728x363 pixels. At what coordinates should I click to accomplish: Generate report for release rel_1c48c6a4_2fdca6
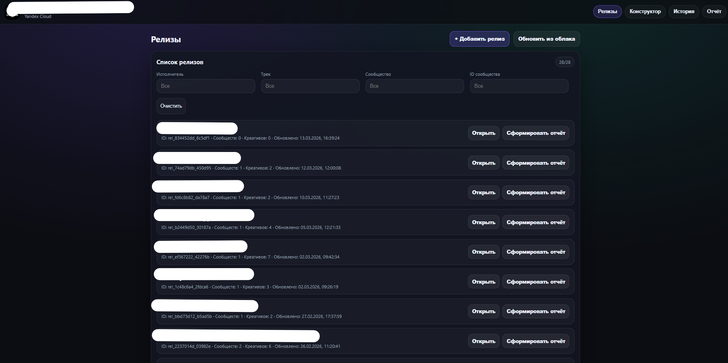[x=535, y=282]
